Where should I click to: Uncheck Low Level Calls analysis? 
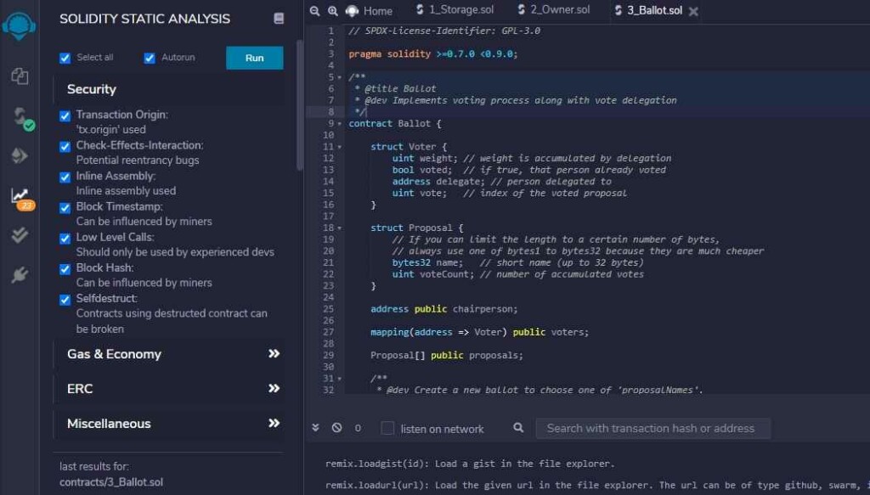click(65, 238)
